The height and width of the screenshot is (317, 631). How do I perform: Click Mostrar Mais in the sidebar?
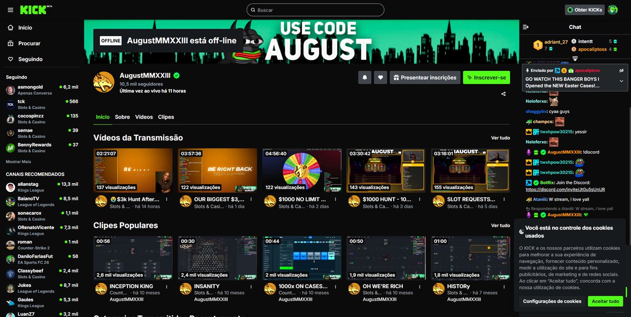tap(18, 162)
